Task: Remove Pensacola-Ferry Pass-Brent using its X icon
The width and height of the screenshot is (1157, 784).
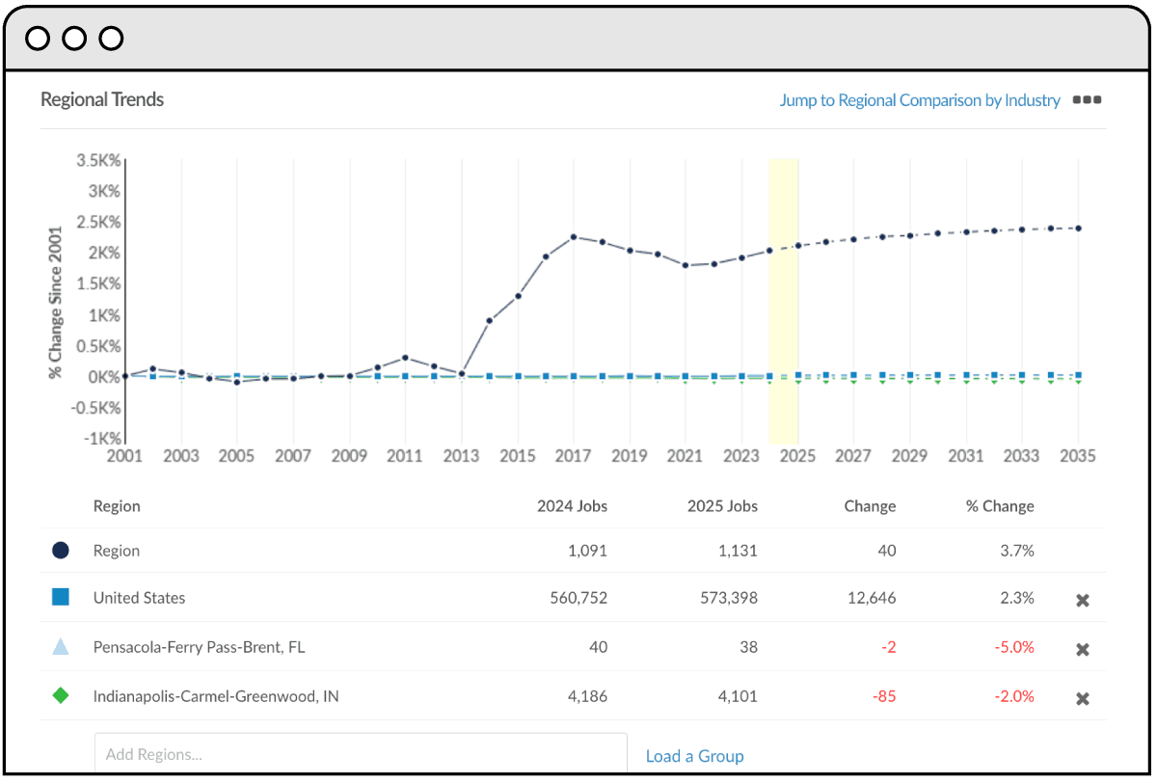Action: 1081,649
